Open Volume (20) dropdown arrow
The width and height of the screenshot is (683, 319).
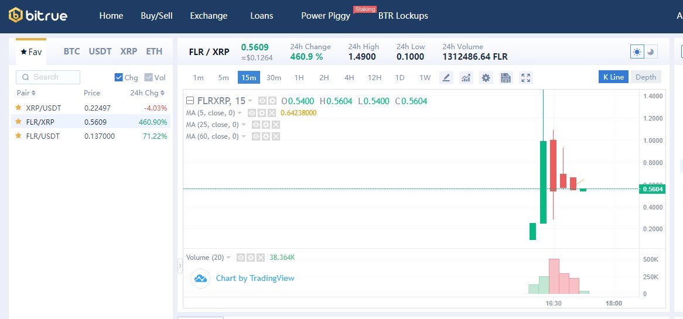228,257
